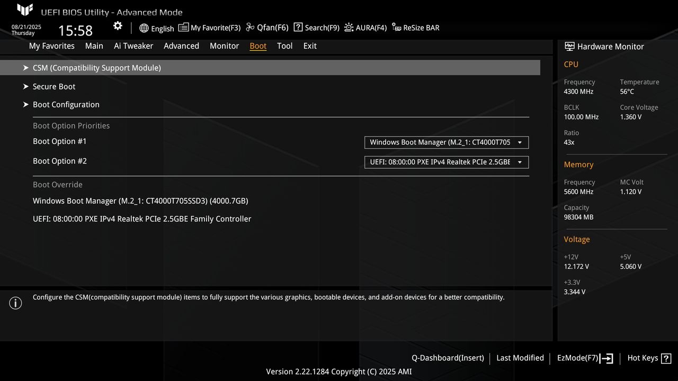Open the Boot Option #2 dropdown
Screen dimensions: 678x381
446,162
